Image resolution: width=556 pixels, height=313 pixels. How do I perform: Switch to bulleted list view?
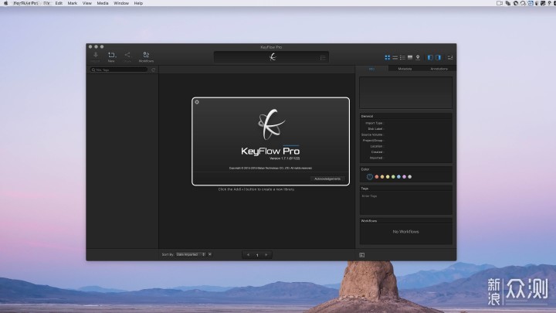402,57
